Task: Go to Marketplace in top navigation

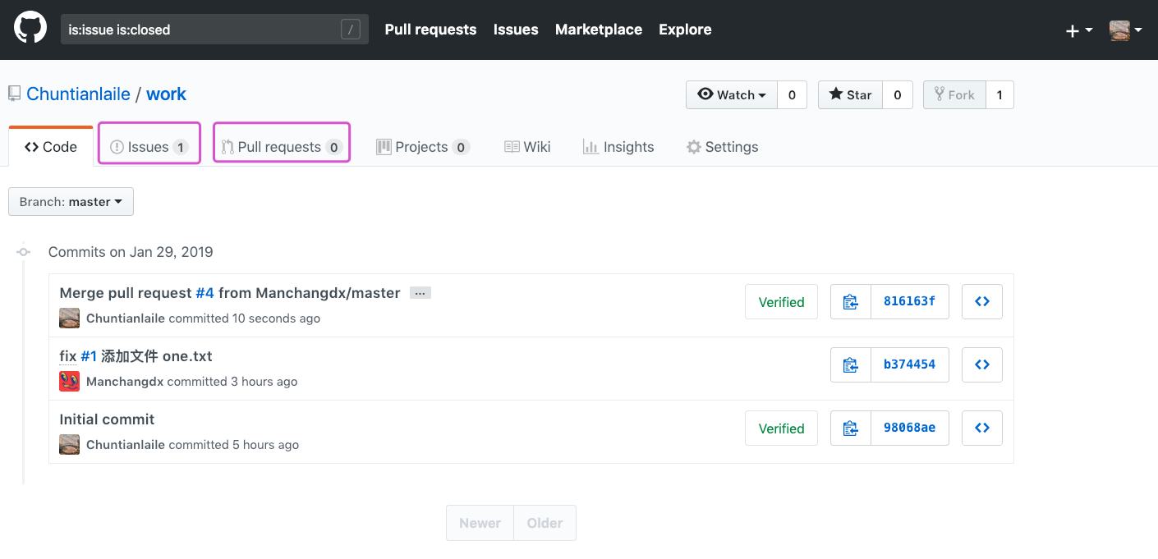Action: pyautogui.click(x=599, y=30)
